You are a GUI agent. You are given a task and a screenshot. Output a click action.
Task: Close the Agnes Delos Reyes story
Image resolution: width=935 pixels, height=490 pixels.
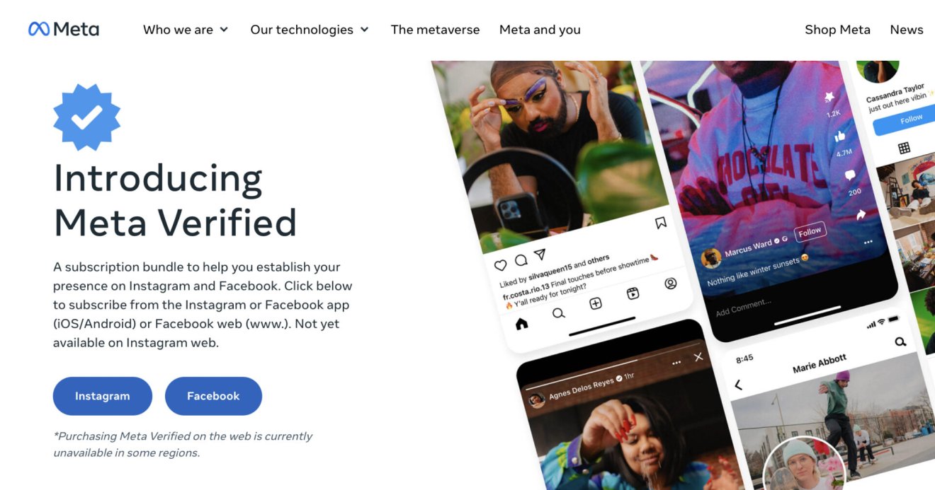coord(698,357)
